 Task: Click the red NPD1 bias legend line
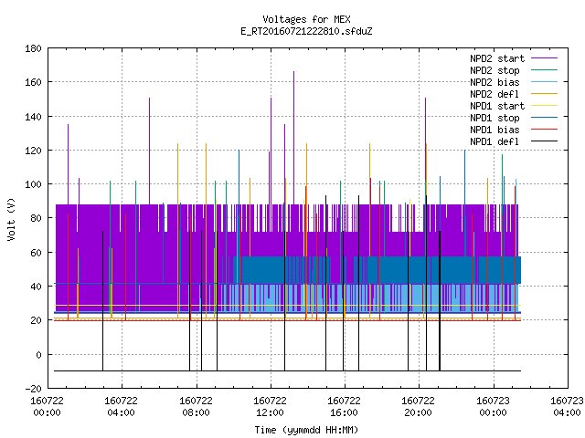(544, 130)
